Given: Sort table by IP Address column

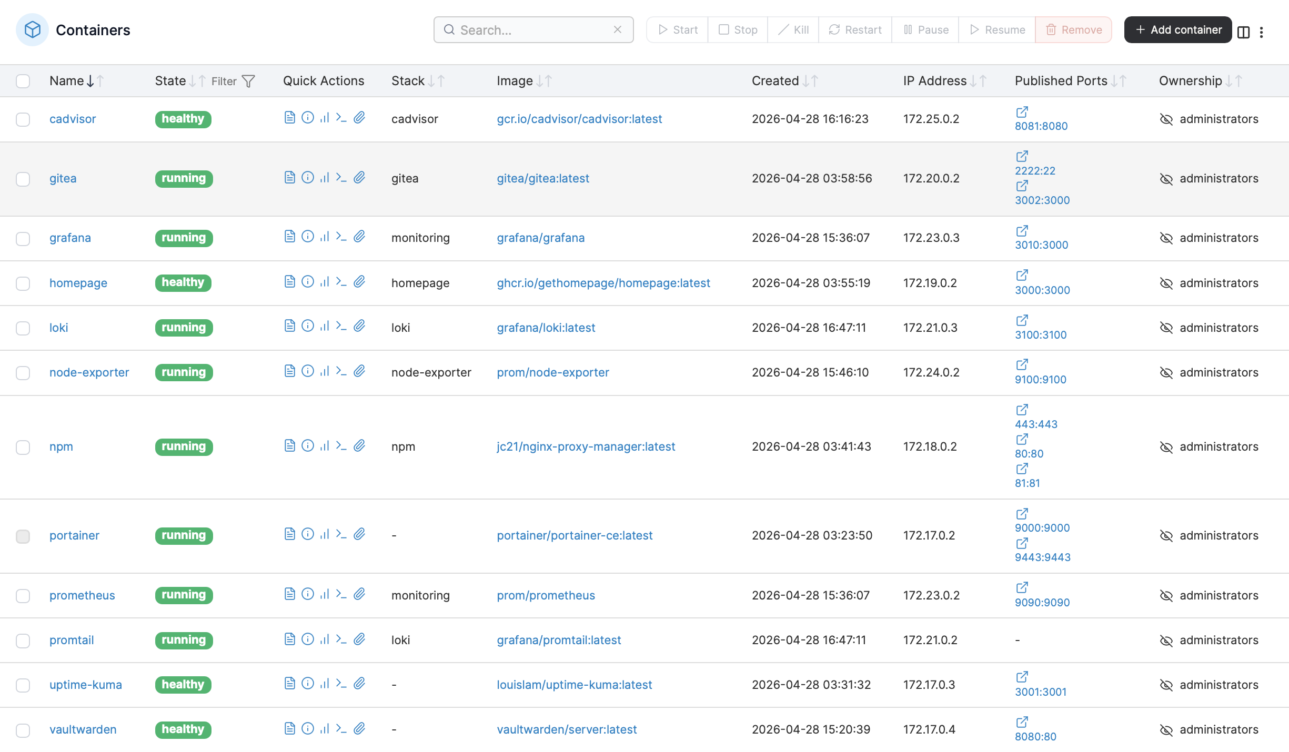Looking at the screenshot, I should [x=944, y=81].
